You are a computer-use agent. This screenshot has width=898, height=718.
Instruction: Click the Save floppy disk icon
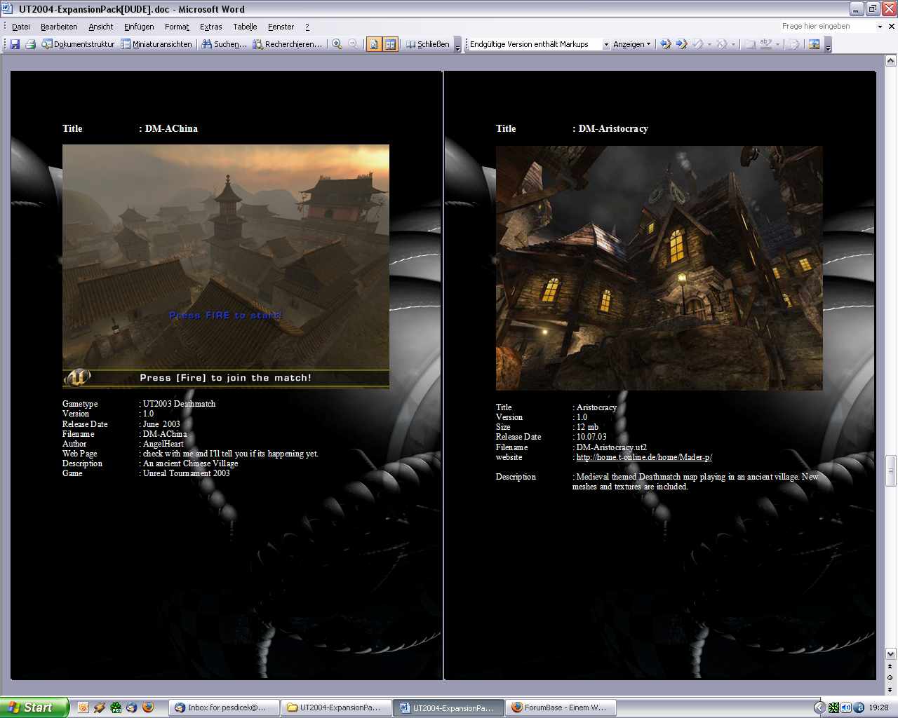15,44
